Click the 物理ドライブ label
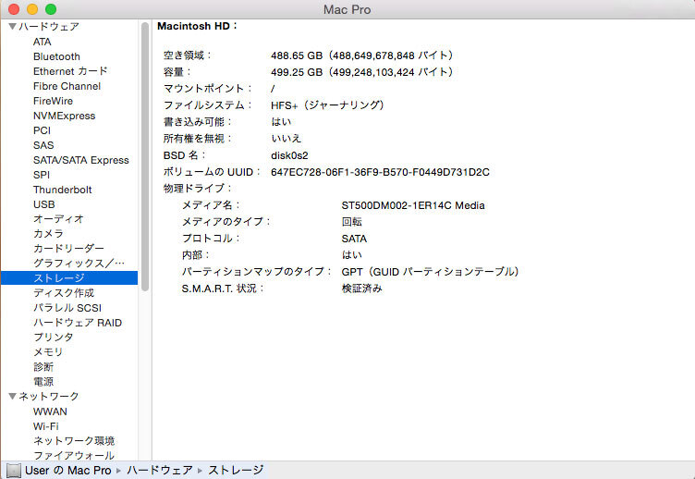 [x=198, y=189]
